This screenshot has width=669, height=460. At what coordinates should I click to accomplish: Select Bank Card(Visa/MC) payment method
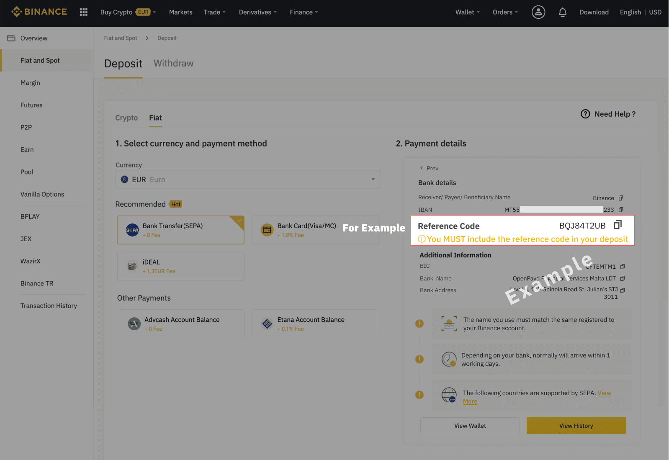point(315,230)
